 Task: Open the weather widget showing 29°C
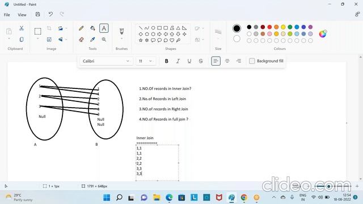point(19,198)
